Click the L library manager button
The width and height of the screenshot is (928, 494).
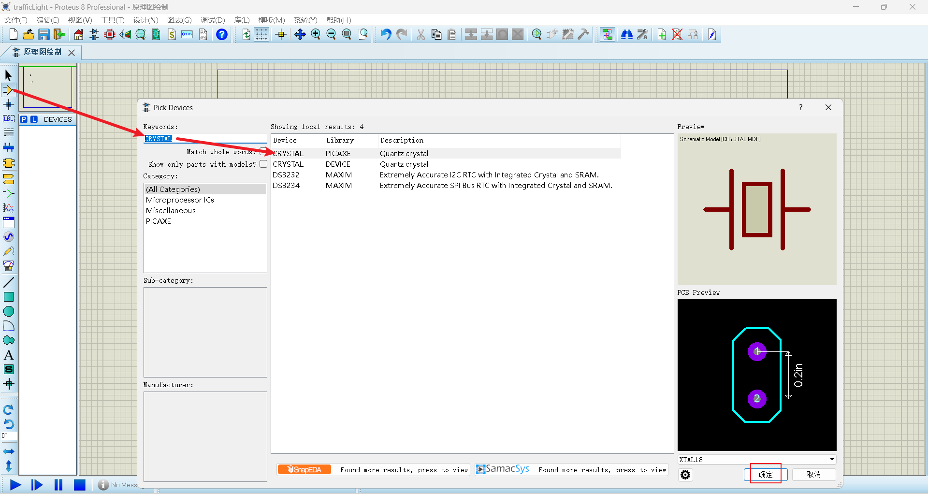34,119
